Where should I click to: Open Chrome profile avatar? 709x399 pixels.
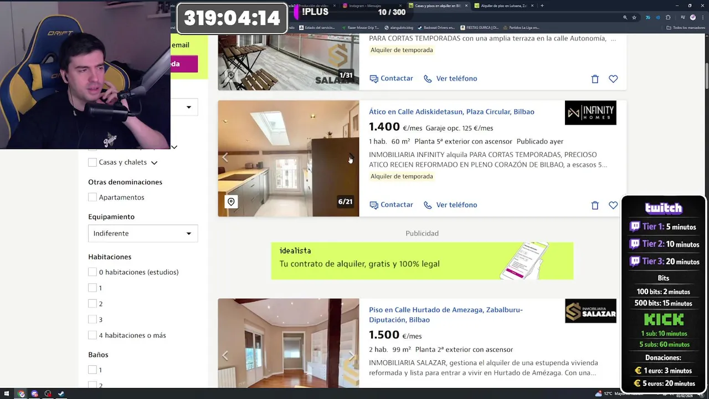pyautogui.click(x=693, y=17)
